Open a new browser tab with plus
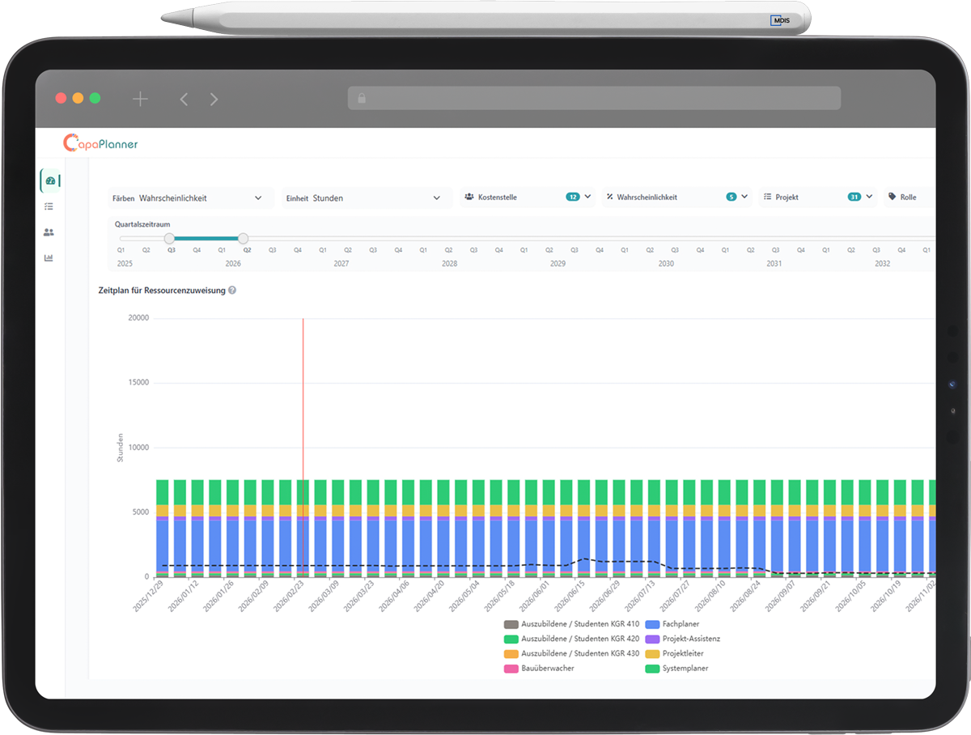 (140, 99)
